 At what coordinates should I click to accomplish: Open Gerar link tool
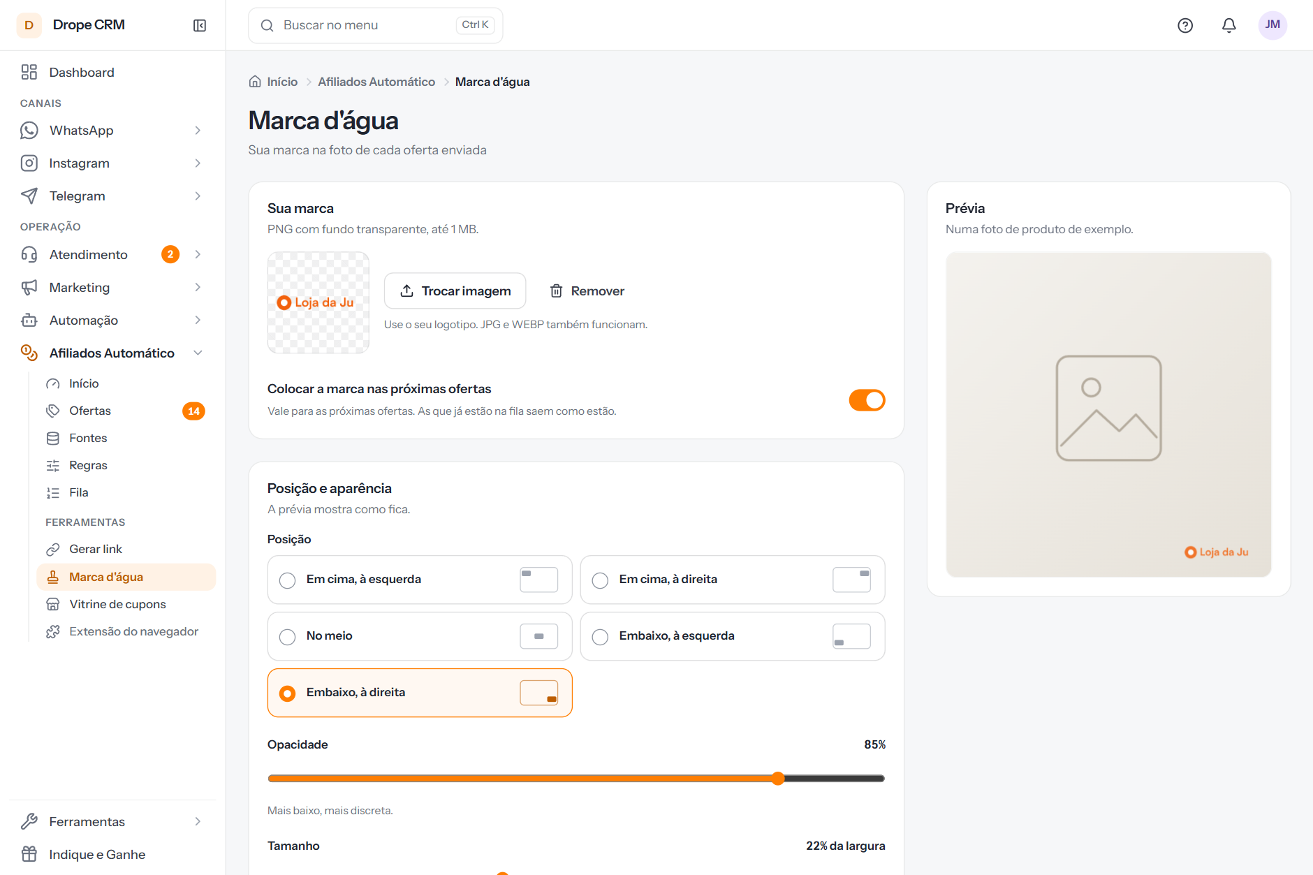click(126, 549)
